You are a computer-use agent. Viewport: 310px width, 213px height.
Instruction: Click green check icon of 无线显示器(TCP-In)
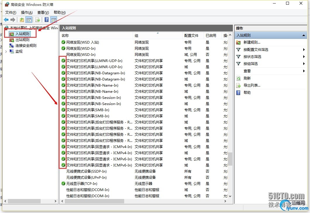coord(63,184)
